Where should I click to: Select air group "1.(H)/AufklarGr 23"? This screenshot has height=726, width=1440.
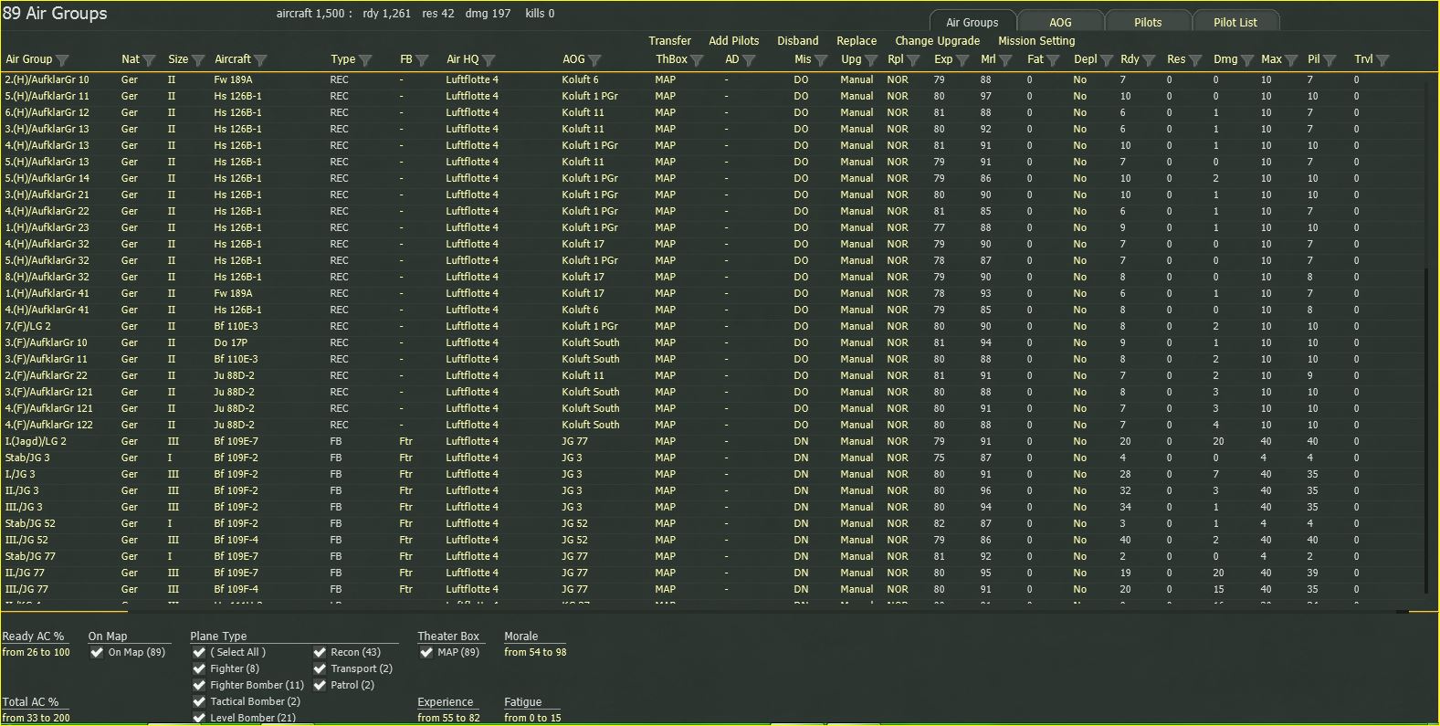tap(47, 228)
